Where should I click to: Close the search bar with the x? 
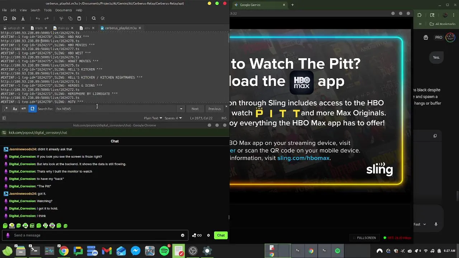(226, 106)
